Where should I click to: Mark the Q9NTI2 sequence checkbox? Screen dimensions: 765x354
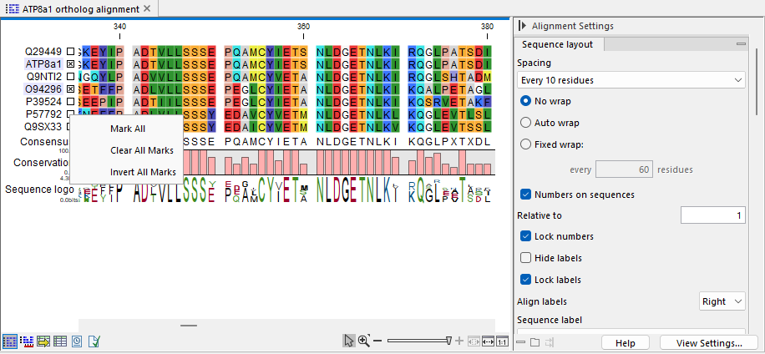point(71,77)
